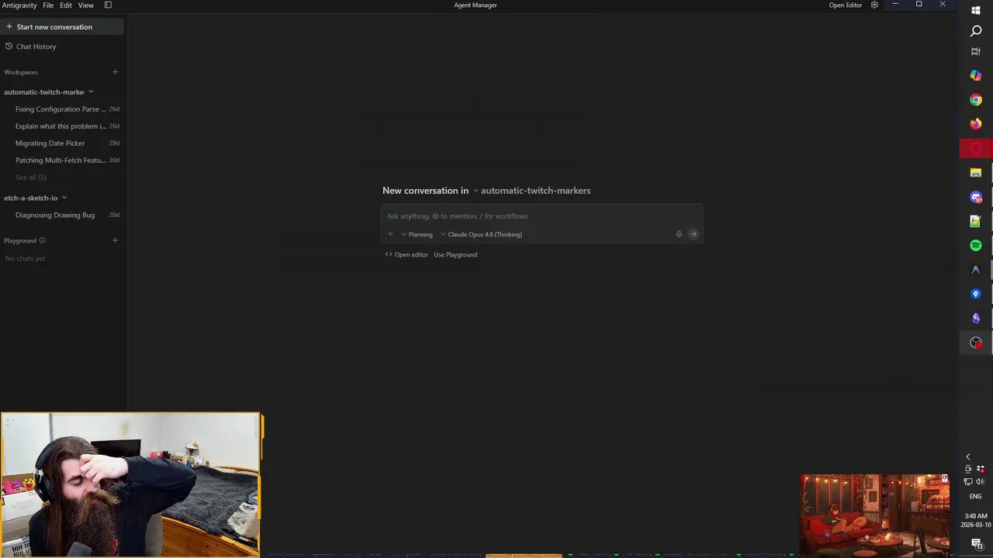Open the blue map pin app on taskbar
The image size is (993, 558).
pyautogui.click(x=976, y=294)
